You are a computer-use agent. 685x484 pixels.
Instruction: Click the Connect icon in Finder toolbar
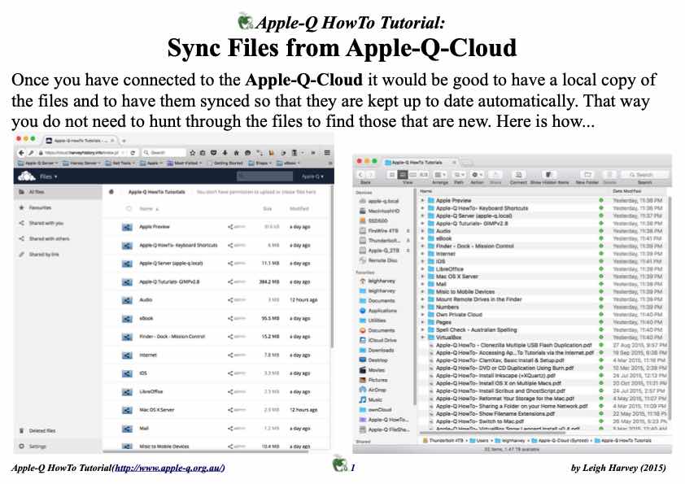point(518,175)
